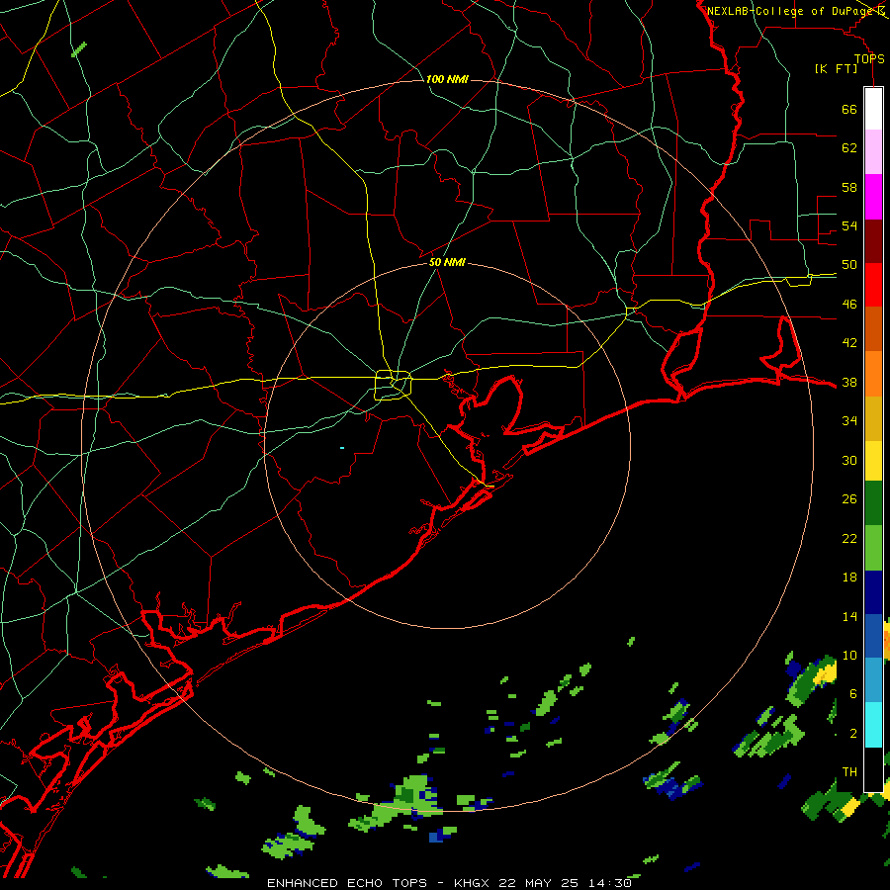Click legend value 2
890x890 pixels.
(852, 734)
